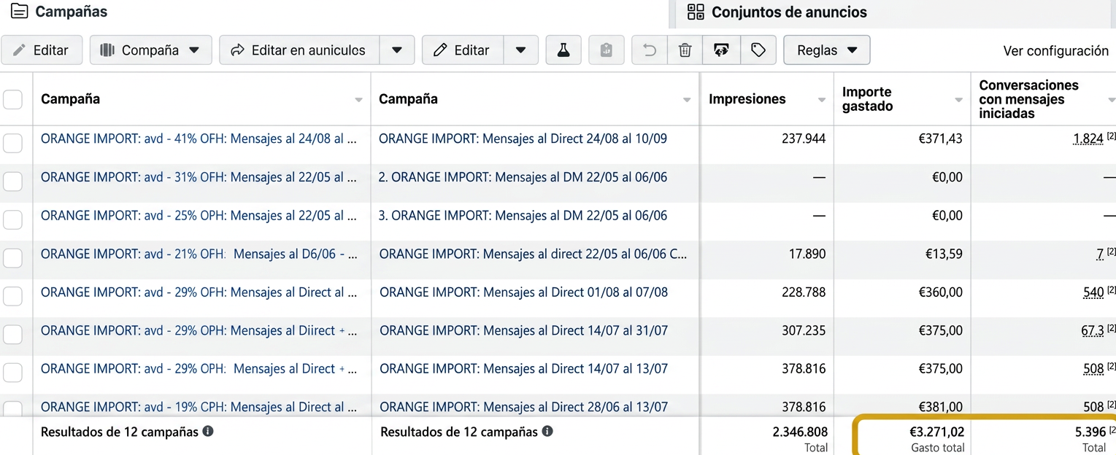Click the first Editar pencil button
Image resolution: width=1116 pixels, height=455 pixels.
[42, 50]
